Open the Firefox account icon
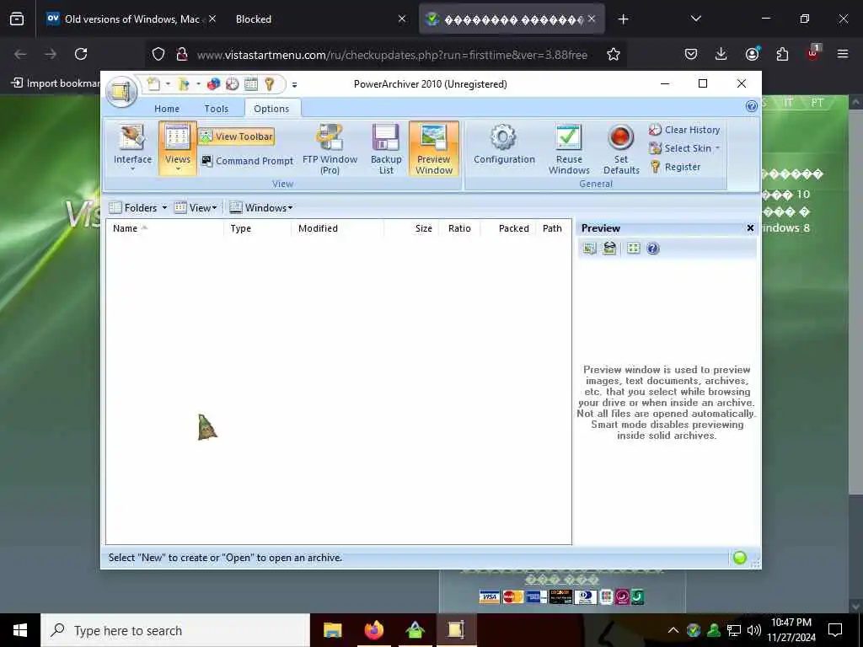This screenshot has height=647, width=863. pos(752,54)
